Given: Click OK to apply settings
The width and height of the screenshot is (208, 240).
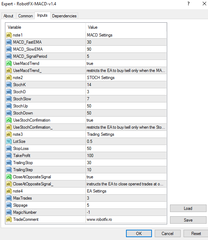Looking at the screenshot, I should tap(139, 233).
